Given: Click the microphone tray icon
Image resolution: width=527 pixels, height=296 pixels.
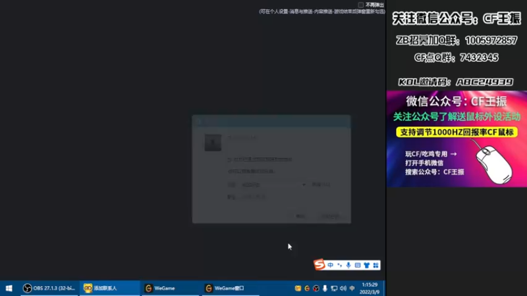Looking at the screenshot, I should coord(325,288).
